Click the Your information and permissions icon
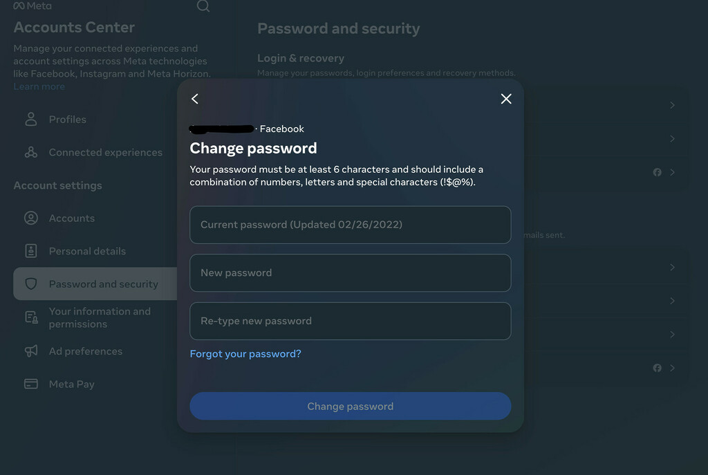 pos(30,317)
